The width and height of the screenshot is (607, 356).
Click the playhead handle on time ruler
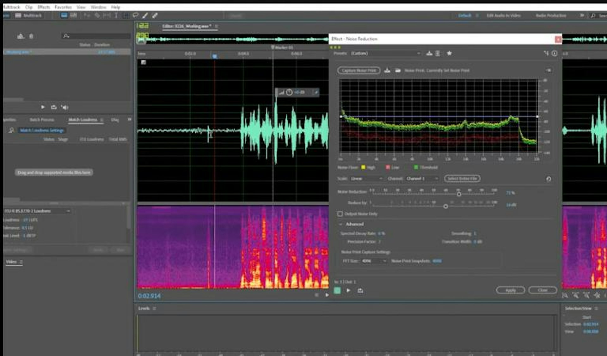pos(215,56)
